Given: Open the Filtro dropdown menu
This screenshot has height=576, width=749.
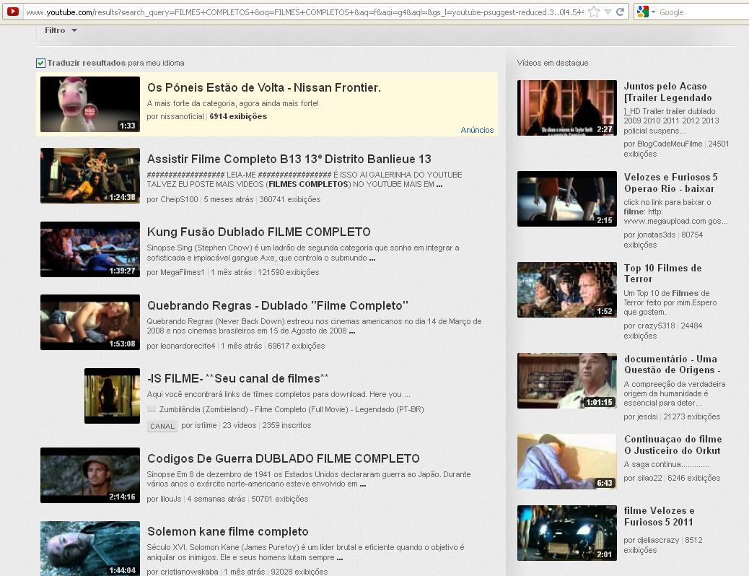Looking at the screenshot, I should [x=59, y=30].
